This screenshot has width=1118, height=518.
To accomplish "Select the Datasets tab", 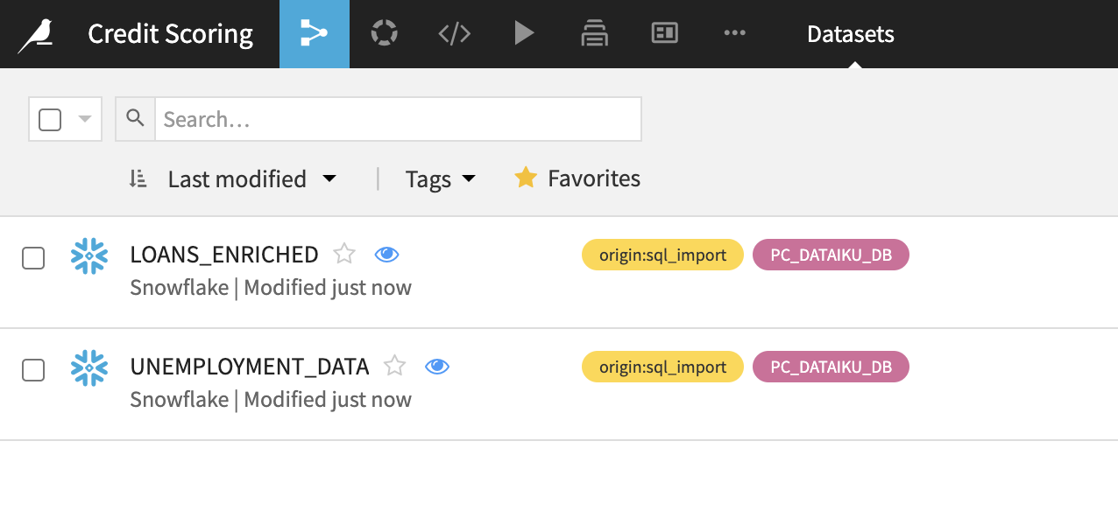I will (850, 34).
